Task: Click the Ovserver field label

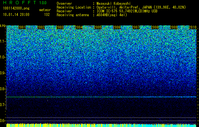Action: tap(64, 4)
